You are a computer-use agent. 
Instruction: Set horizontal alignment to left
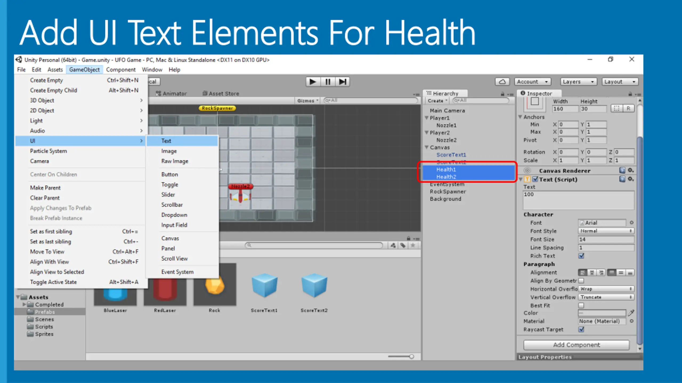583,273
